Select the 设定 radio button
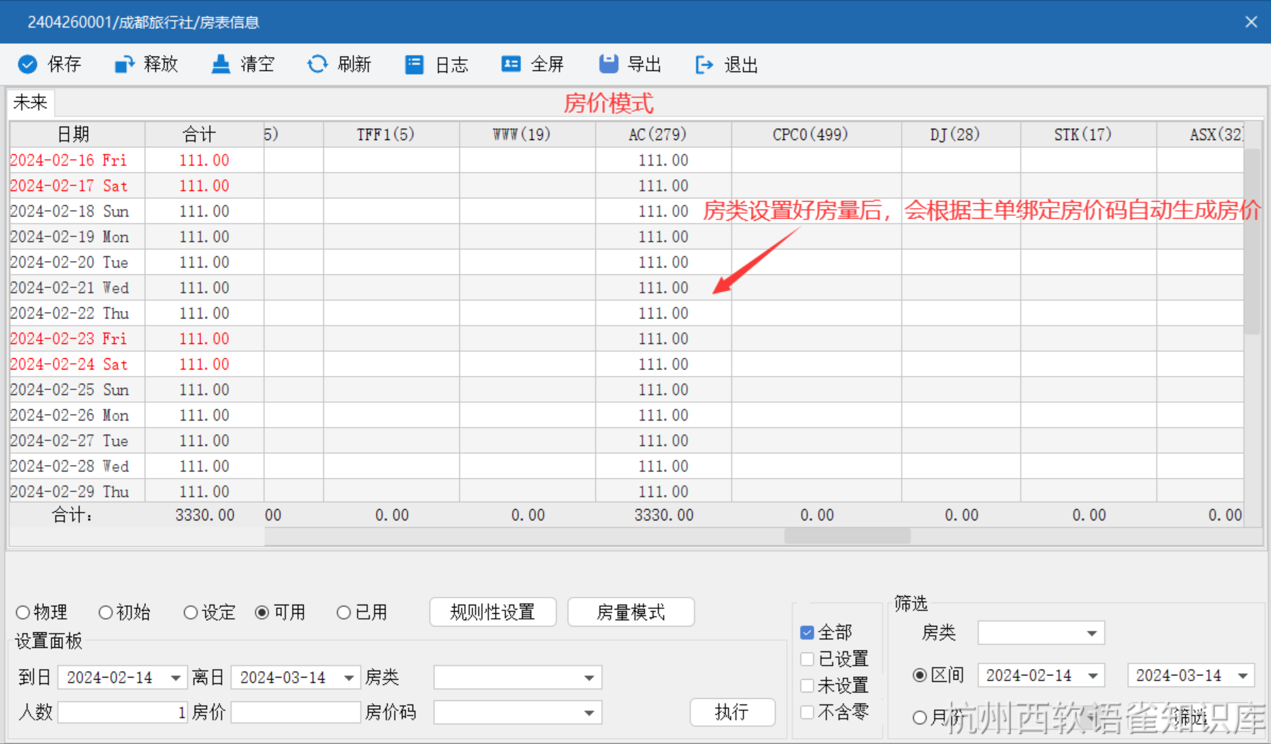This screenshot has width=1271, height=744. [191, 612]
